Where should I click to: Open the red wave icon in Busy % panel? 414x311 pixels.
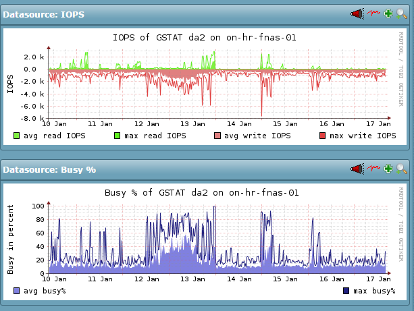pyautogui.click(x=373, y=168)
